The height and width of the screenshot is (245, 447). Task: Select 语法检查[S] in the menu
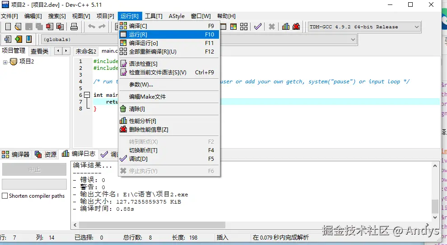point(169,64)
